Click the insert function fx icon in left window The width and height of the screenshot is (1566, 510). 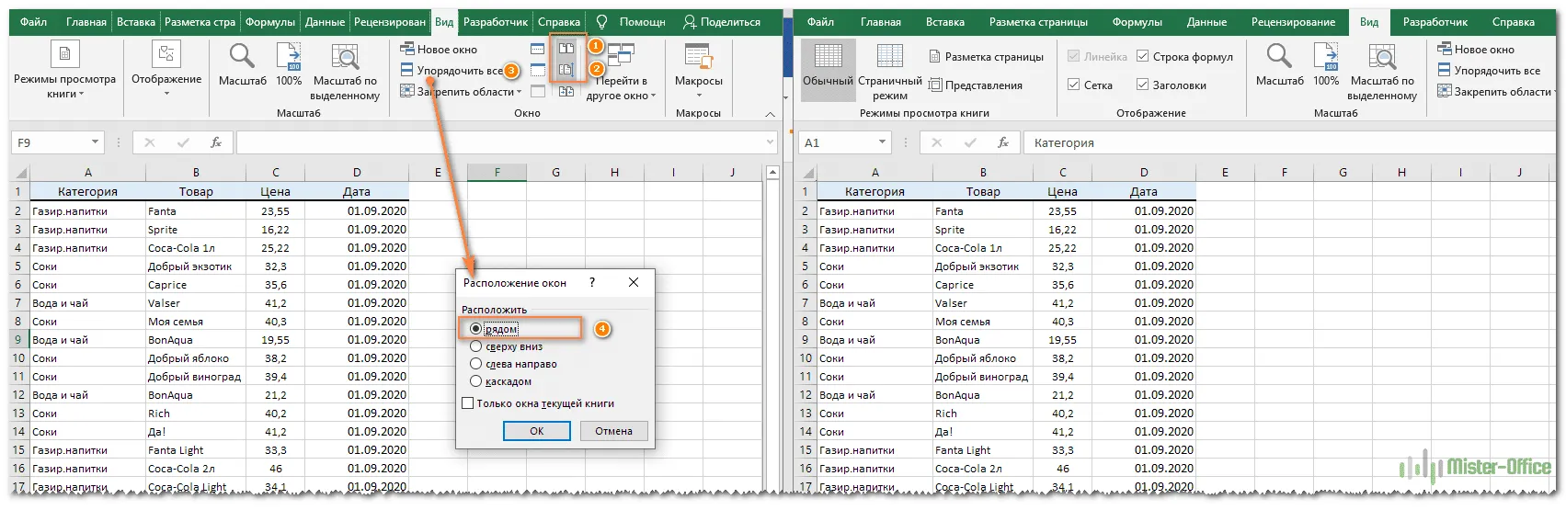(x=216, y=142)
